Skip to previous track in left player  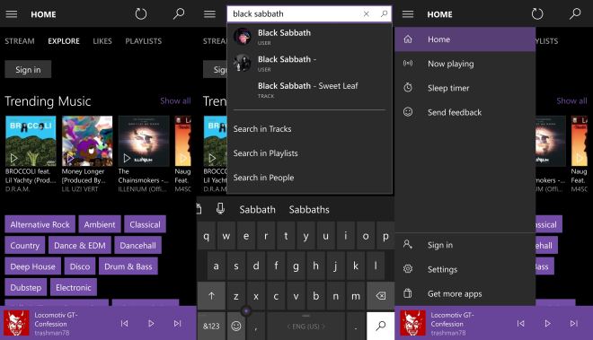(124, 323)
